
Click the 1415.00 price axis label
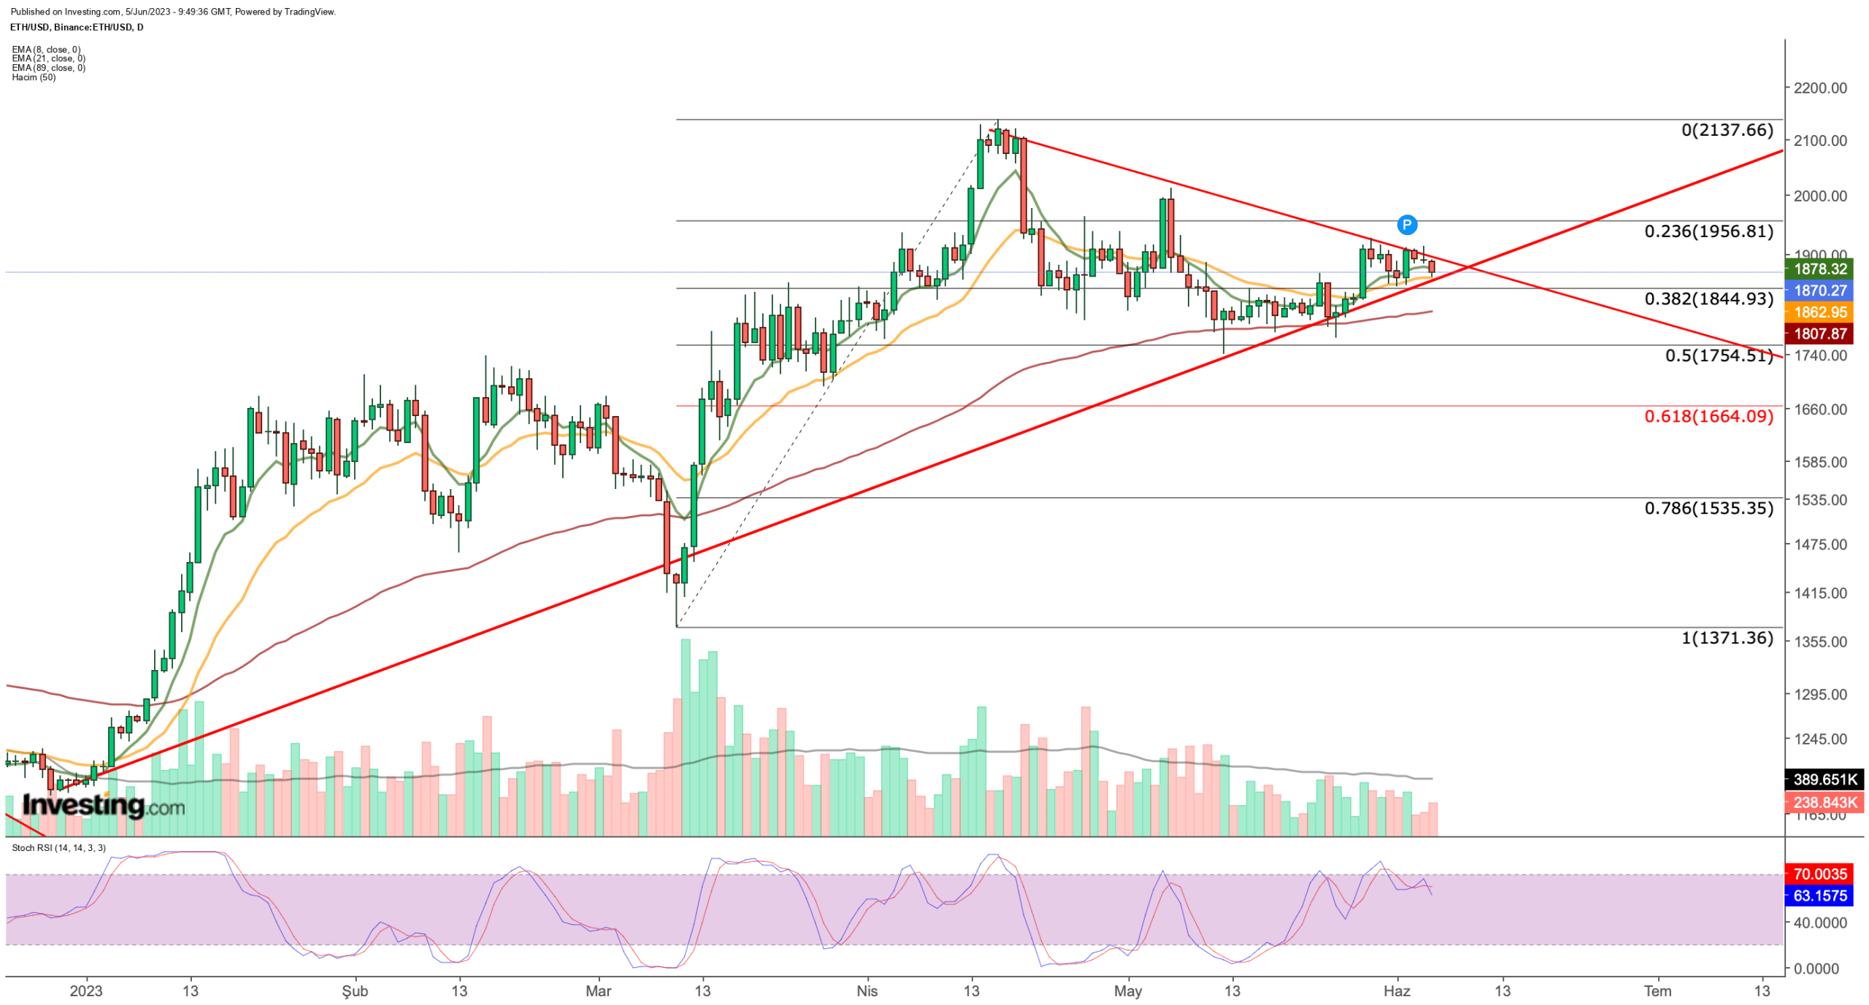1820,593
